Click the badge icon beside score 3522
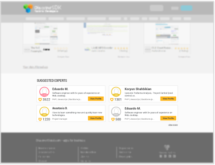215x165 pixels. pos(40,100)
